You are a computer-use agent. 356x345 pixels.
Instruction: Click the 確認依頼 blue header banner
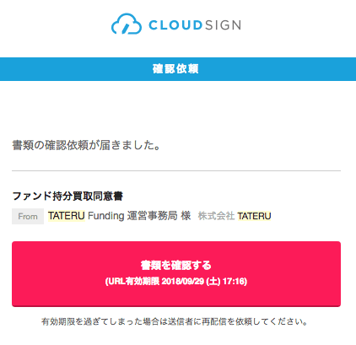(178, 69)
